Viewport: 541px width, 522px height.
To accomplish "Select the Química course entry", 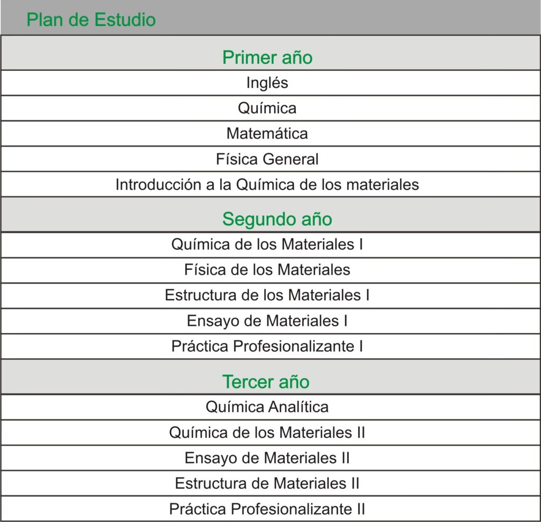I will [267, 108].
